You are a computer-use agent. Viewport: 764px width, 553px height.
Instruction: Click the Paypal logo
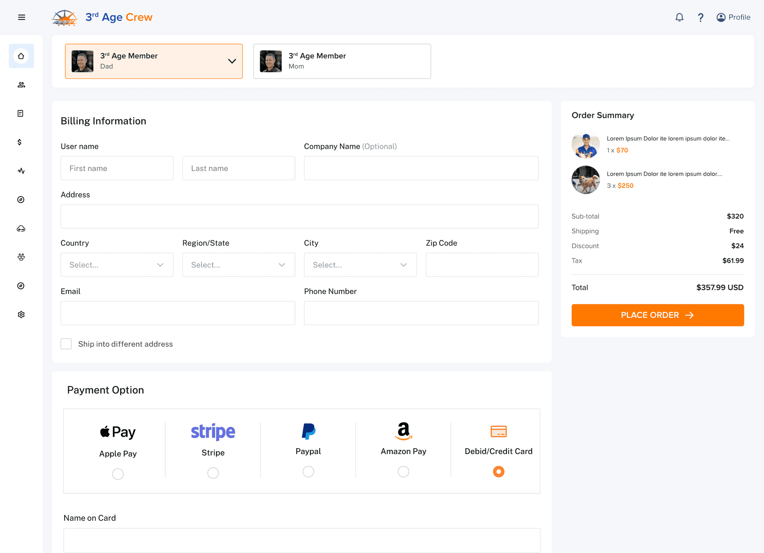[x=309, y=431]
